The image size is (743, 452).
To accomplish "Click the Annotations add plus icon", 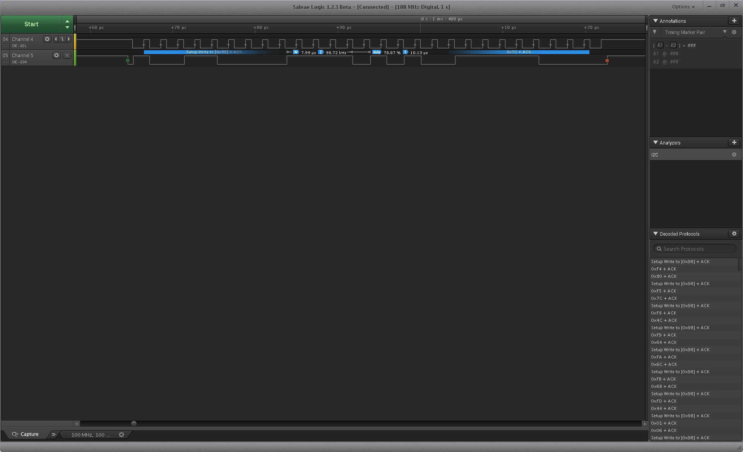I will click(x=734, y=20).
